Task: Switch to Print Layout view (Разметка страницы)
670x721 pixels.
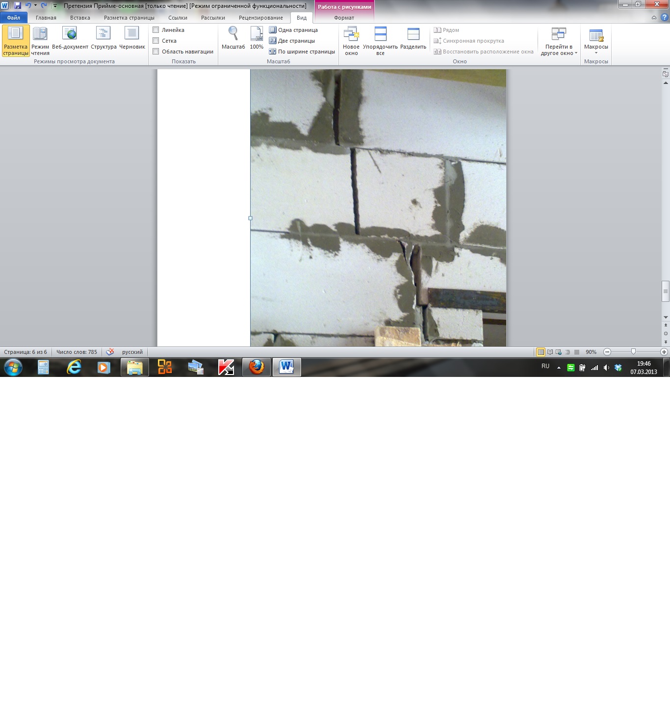Action: (16, 41)
